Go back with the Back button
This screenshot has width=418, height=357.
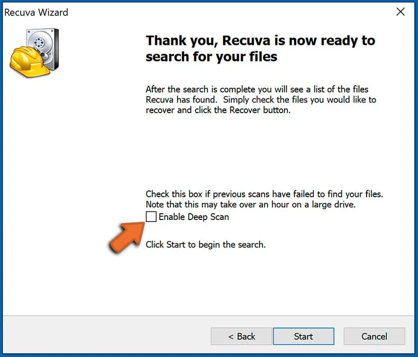point(241,336)
